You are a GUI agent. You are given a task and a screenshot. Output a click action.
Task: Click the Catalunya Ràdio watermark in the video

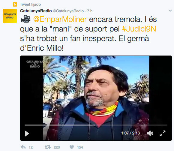tap(35, 64)
